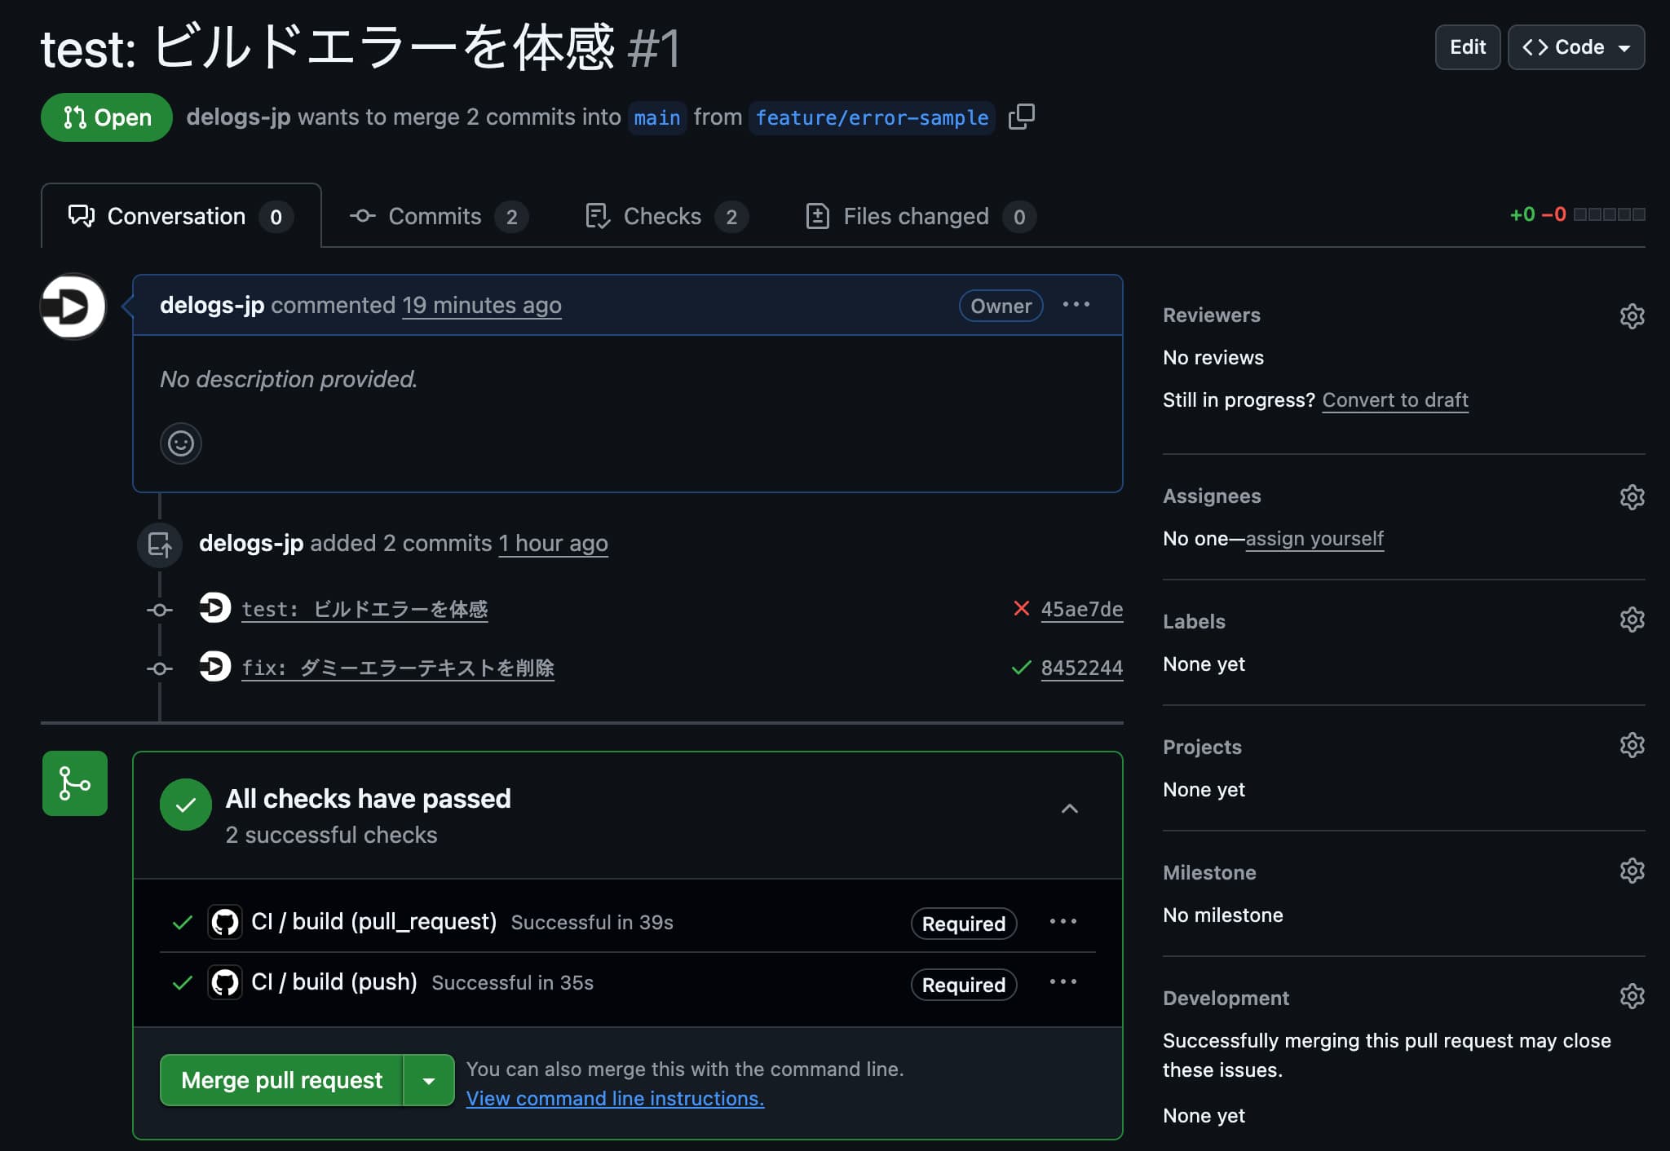Viewport: 1670px width, 1151px height.
Task: Click the added commits timeline push icon
Action: 160,545
